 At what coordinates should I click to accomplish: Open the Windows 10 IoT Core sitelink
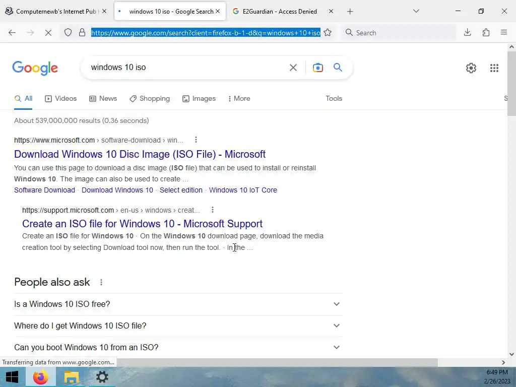(243, 190)
